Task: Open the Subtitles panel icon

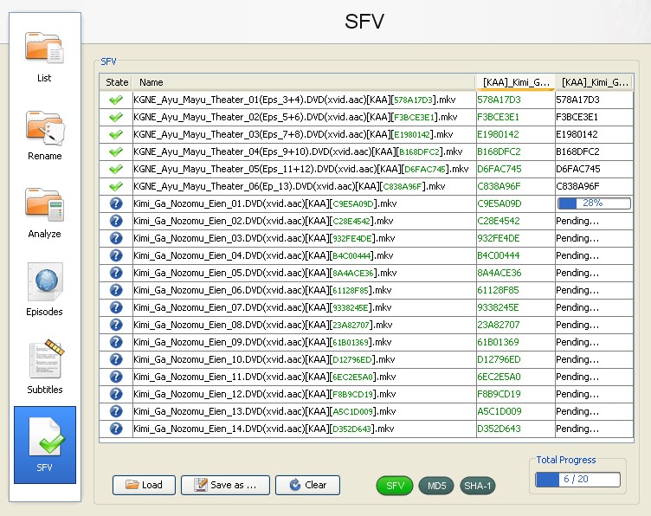Action: tap(44, 368)
